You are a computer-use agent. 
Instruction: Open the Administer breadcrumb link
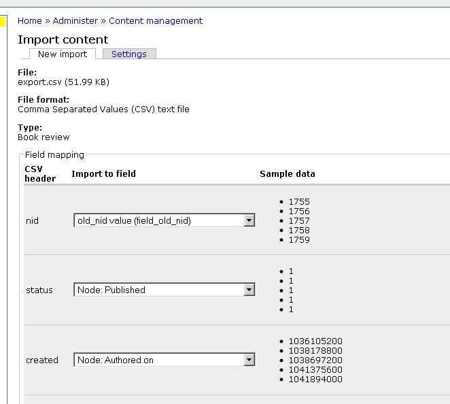75,21
